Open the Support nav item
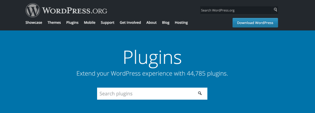The width and height of the screenshot is (315, 113). tap(107, 22)
